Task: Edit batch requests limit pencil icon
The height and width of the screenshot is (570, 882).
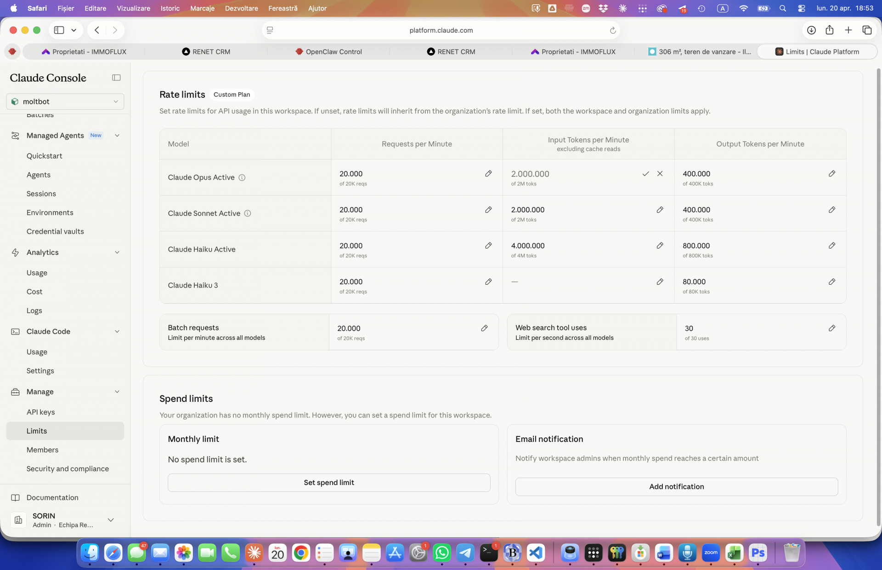Action: click(484, 328)
